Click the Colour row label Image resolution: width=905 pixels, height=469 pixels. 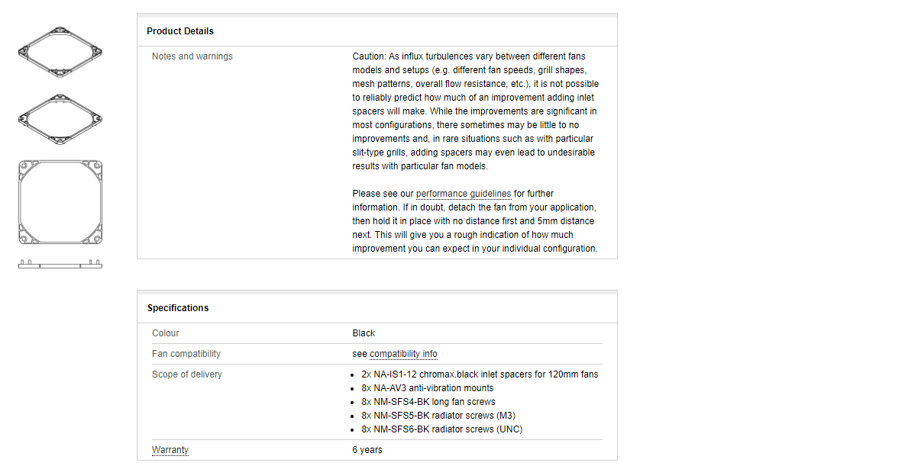point(166,333)
